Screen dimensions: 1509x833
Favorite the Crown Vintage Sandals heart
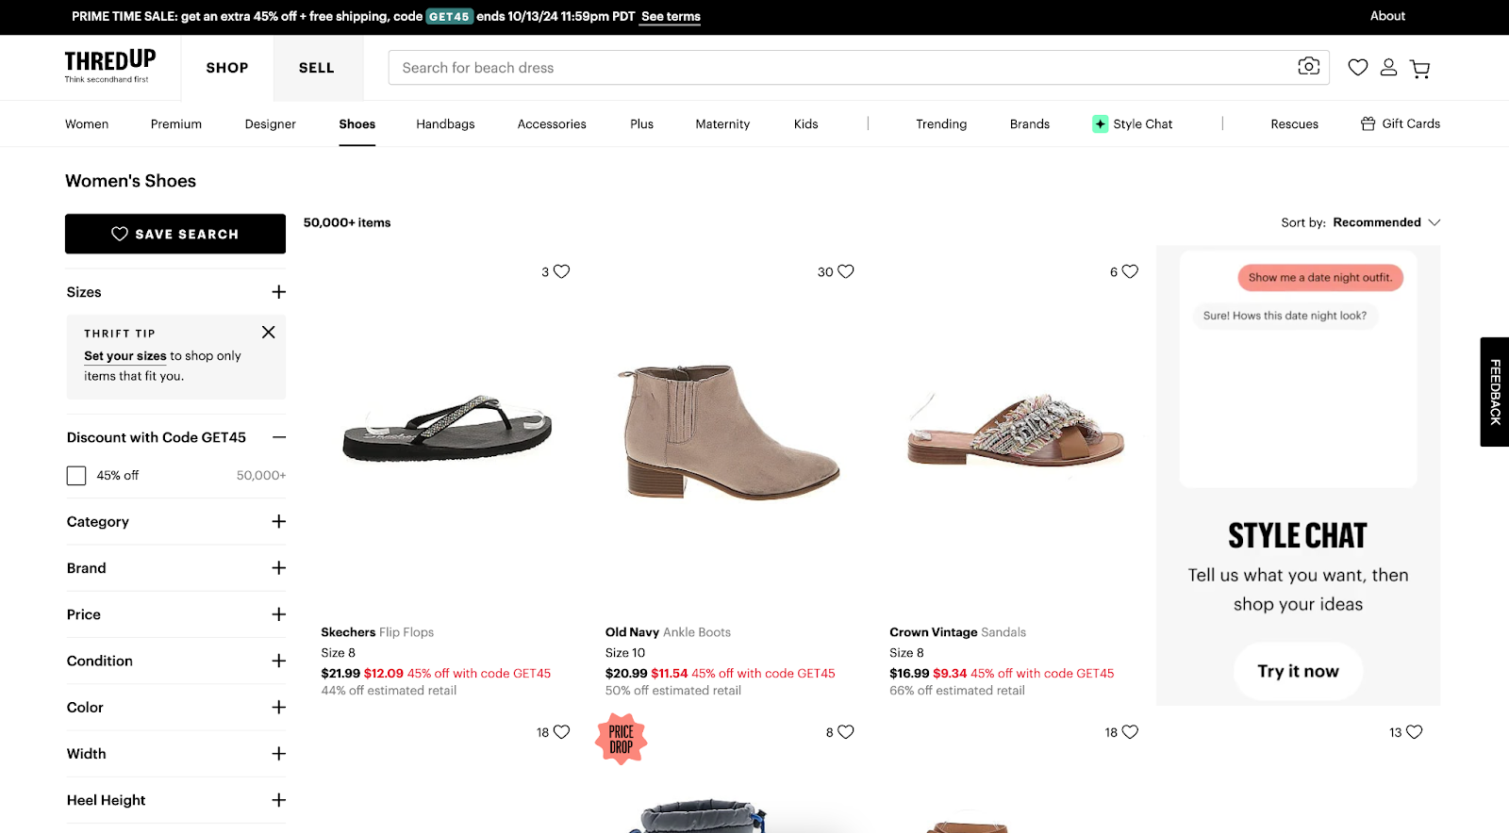tap(1130, 271)
